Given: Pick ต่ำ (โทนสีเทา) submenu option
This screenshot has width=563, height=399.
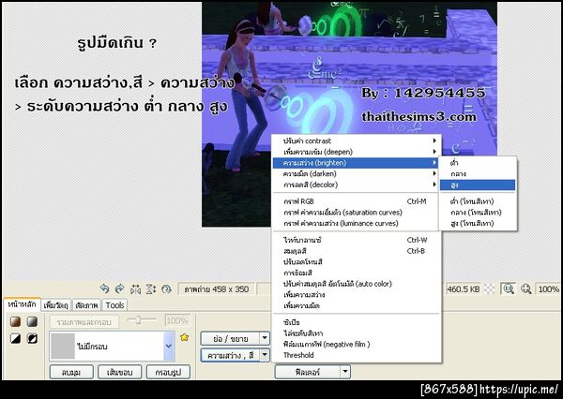Looking at the screenshot, I should pyautogui.click(x=478, y=201).
